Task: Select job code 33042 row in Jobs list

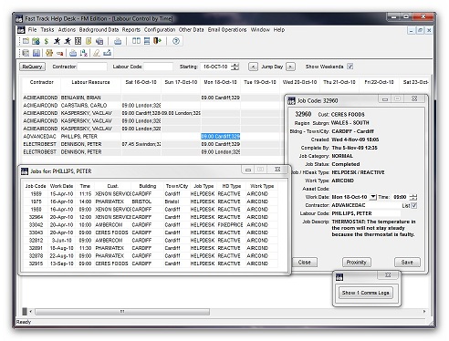Action: (x=151, y=225)
